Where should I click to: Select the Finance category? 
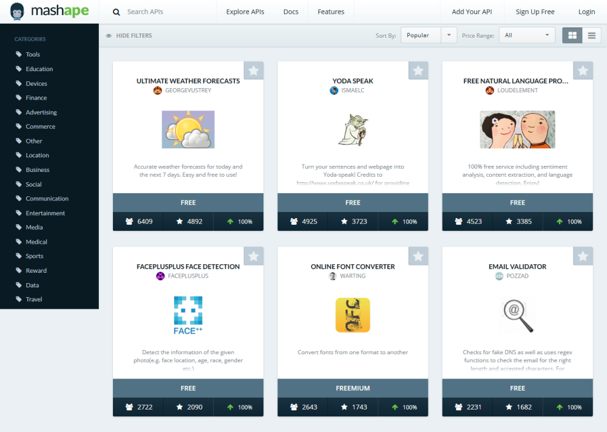[x=36, y=98]
